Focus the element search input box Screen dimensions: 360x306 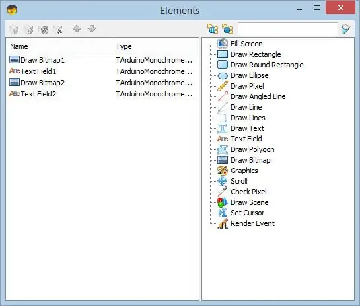[x=288, y=29]
